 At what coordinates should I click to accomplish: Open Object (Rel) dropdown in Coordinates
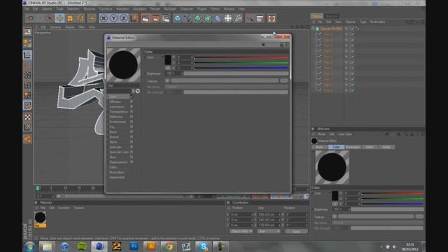[241, 231]
